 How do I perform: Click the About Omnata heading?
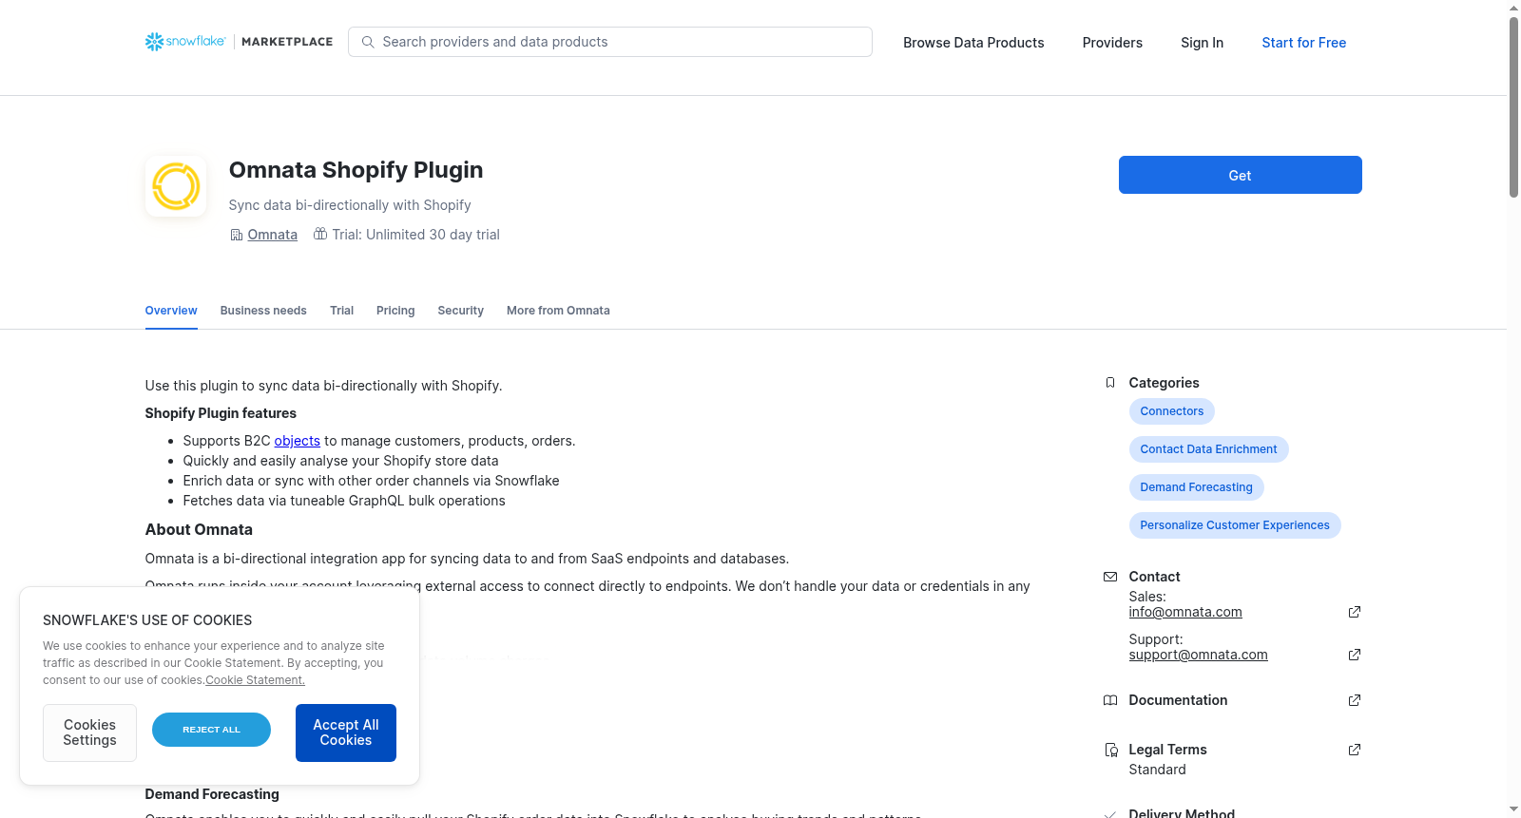tap(199, 529)
